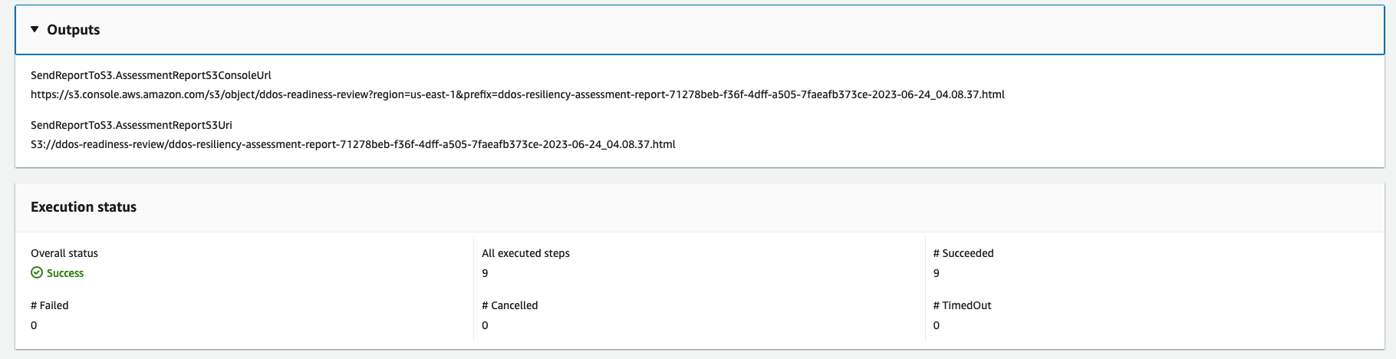Screen dimensions: 1396x359
Task: Click the Execution status panel heading
Action: click(84, 207)
